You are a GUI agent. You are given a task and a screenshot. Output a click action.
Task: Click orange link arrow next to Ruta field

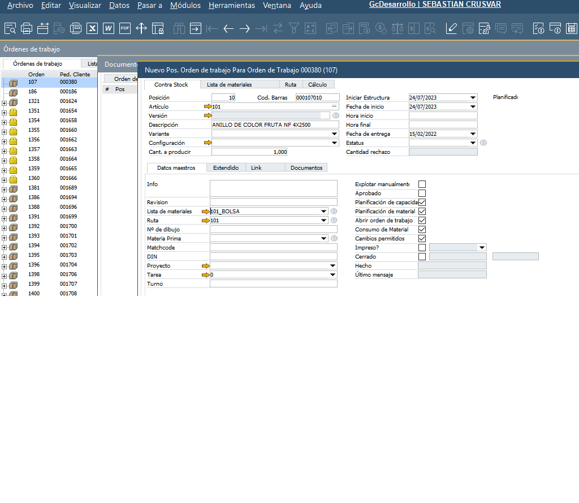pyautogui.click(x=206, y=220)
